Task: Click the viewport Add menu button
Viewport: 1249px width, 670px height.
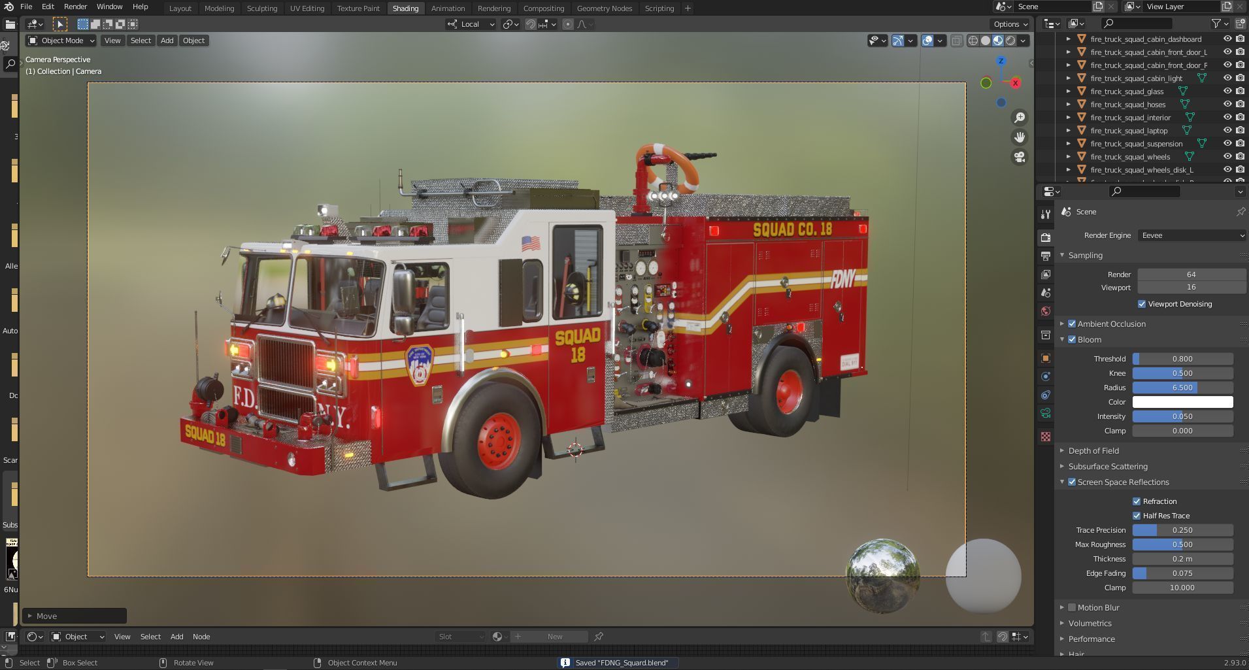Action: coord(167,41)
